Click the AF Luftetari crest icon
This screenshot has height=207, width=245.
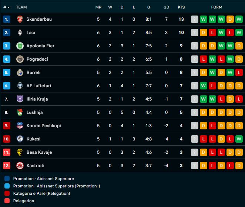(20, 86)
